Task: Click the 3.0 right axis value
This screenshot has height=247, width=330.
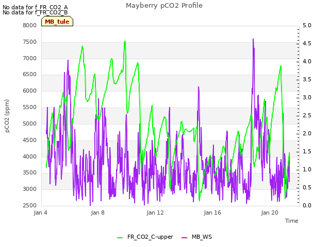Action: tap(307, 97)
